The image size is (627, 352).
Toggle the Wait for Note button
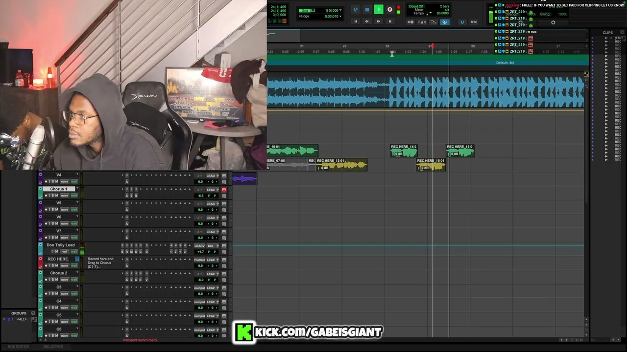point(410,22)
